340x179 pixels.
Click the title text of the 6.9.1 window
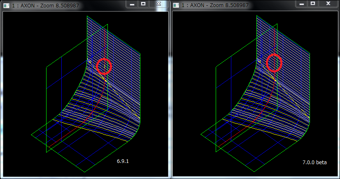pyautogui.click(x=46, y=5)
